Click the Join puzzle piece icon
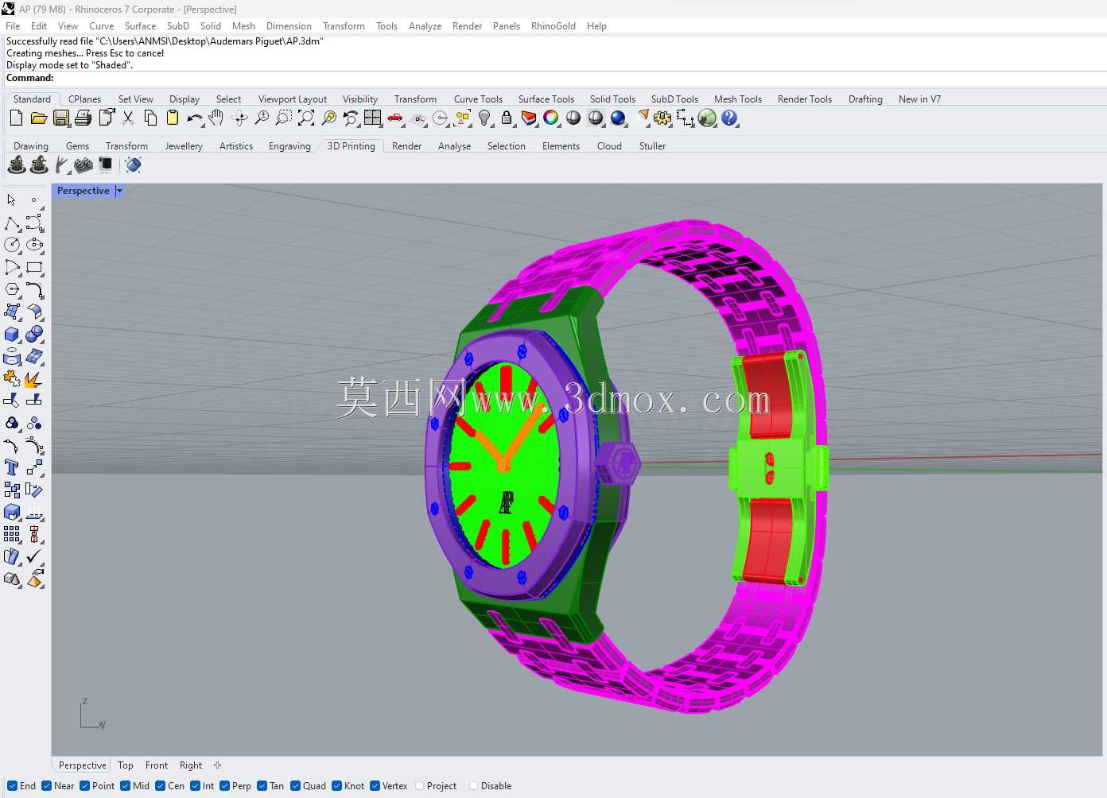This screenshot has height=798, width=1107. (12, 378)
